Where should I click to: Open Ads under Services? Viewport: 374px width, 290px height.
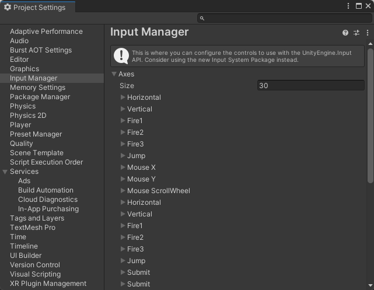click(x=25, y=181)
